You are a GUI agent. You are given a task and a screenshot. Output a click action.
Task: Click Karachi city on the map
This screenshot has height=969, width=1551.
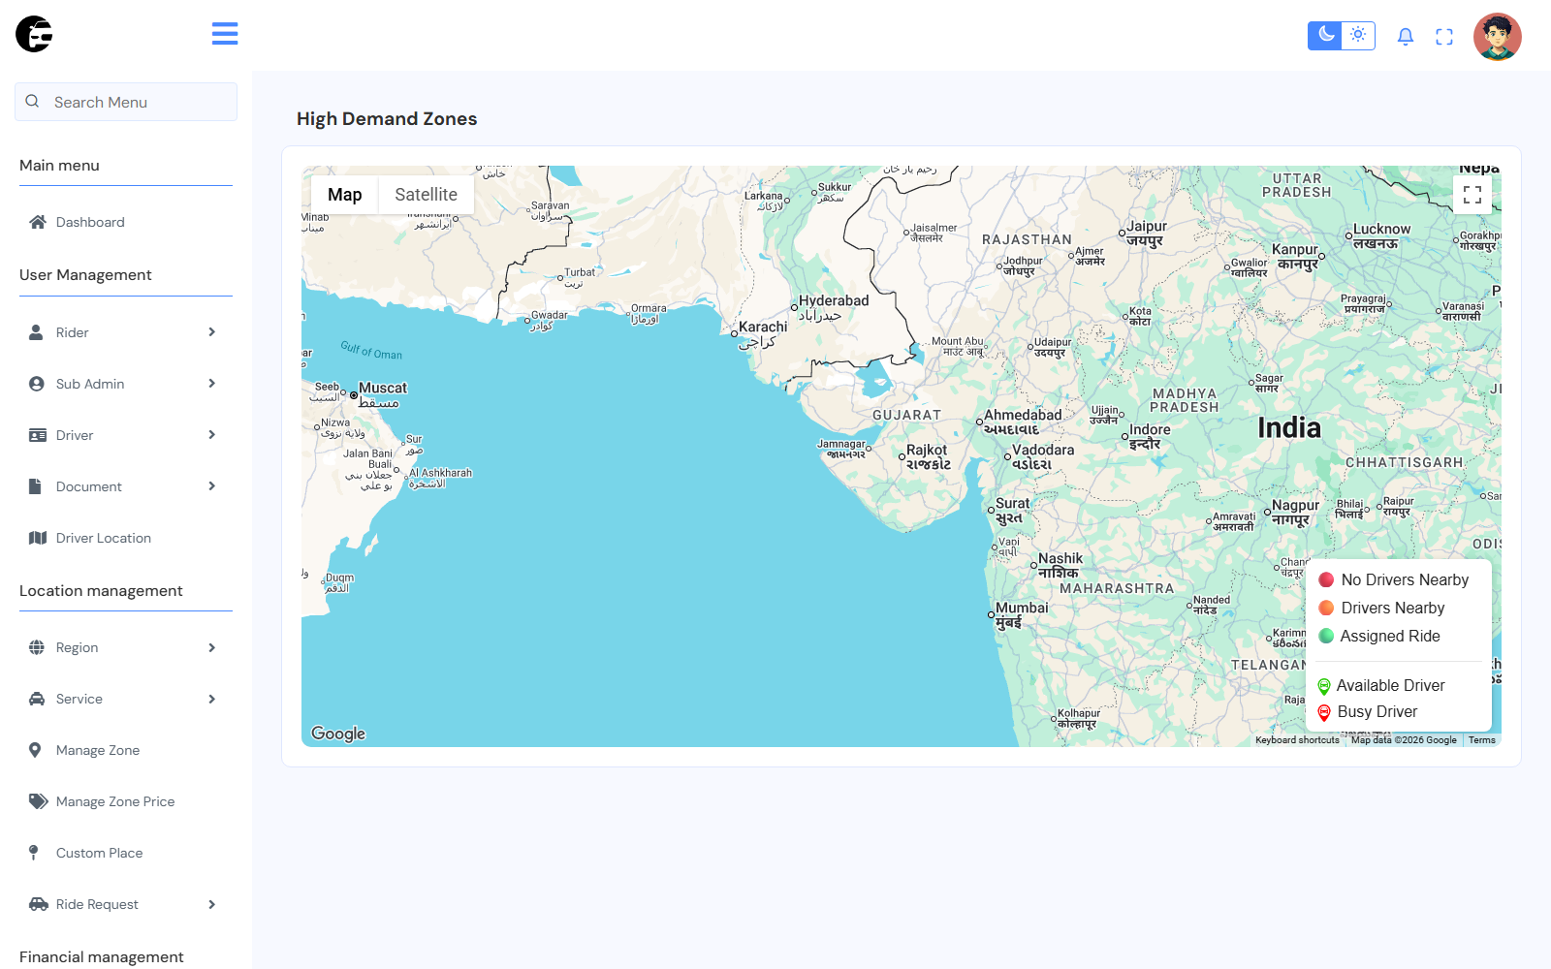pos(759,333)
